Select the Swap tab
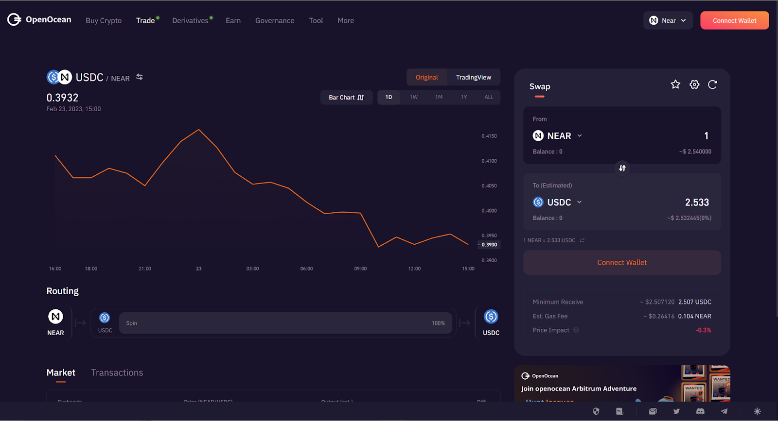 (540, 86)
